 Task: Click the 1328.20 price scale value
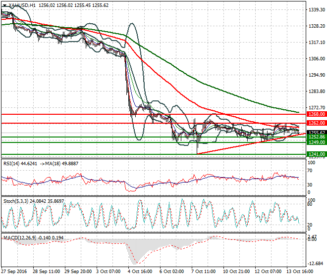pos(317,26)
